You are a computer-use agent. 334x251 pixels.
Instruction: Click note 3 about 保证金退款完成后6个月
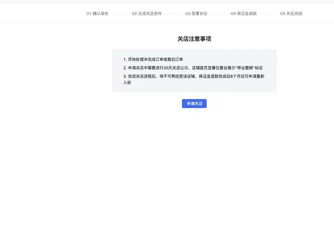pos(194,79)
